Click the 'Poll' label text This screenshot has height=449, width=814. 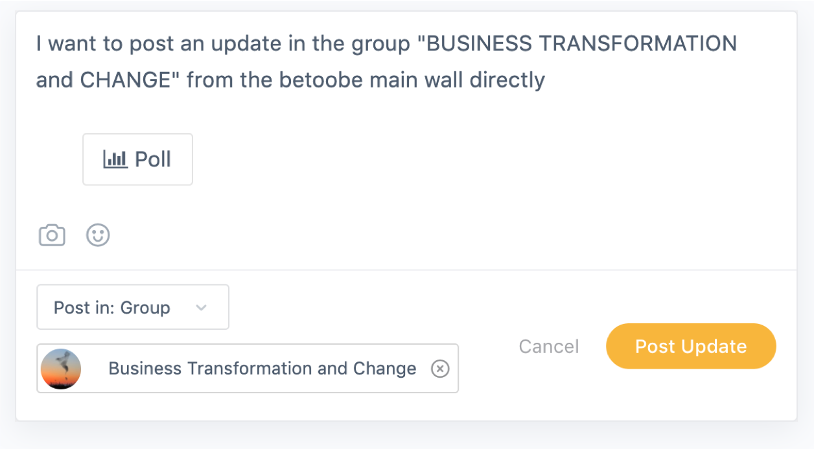[x=153, y=159]
